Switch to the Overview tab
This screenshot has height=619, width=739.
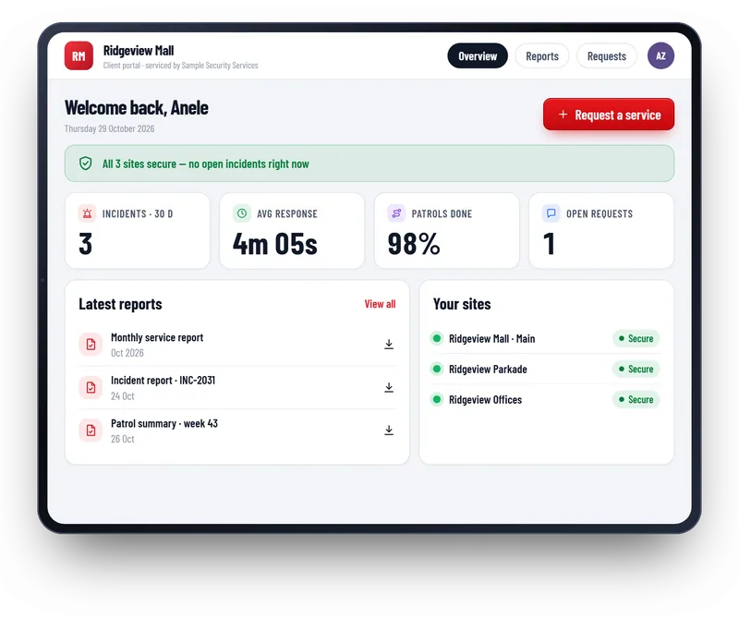click(x=478, y=55)
